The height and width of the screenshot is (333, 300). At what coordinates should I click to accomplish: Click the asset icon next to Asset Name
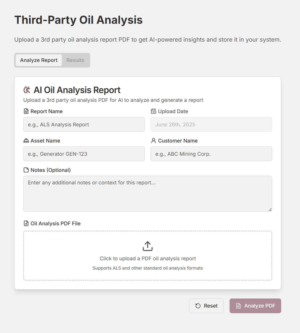[x=26, y=140]
